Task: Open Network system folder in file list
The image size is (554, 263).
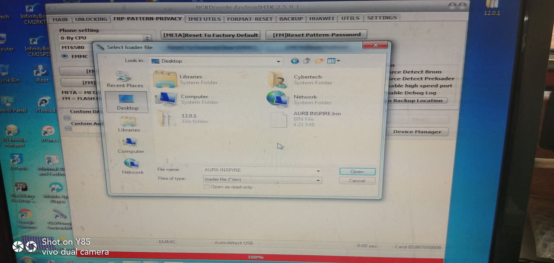Action: (x=300, y=100)
